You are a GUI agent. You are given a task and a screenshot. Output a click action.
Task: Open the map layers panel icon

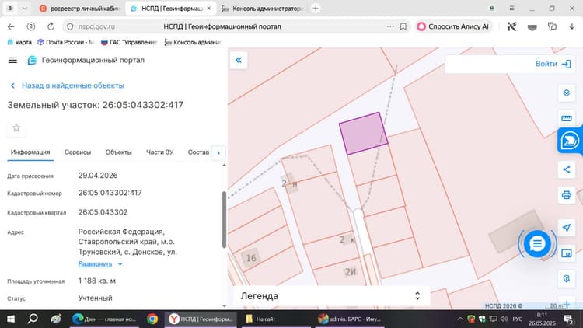(566, 92)
